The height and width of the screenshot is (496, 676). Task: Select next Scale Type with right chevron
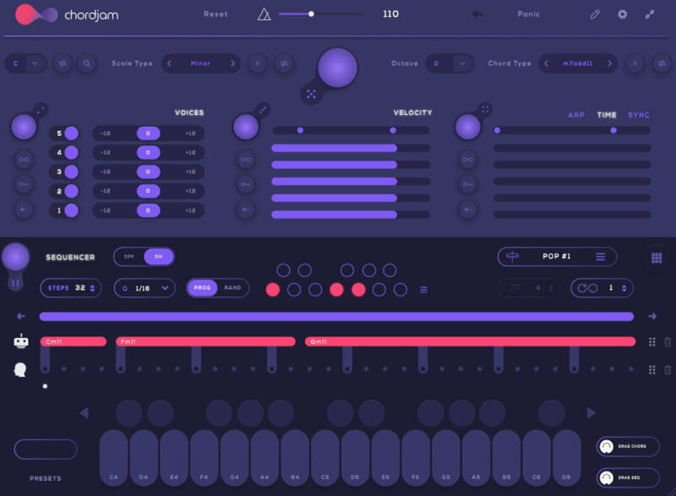pyautogui.click(x=233, y=63)
